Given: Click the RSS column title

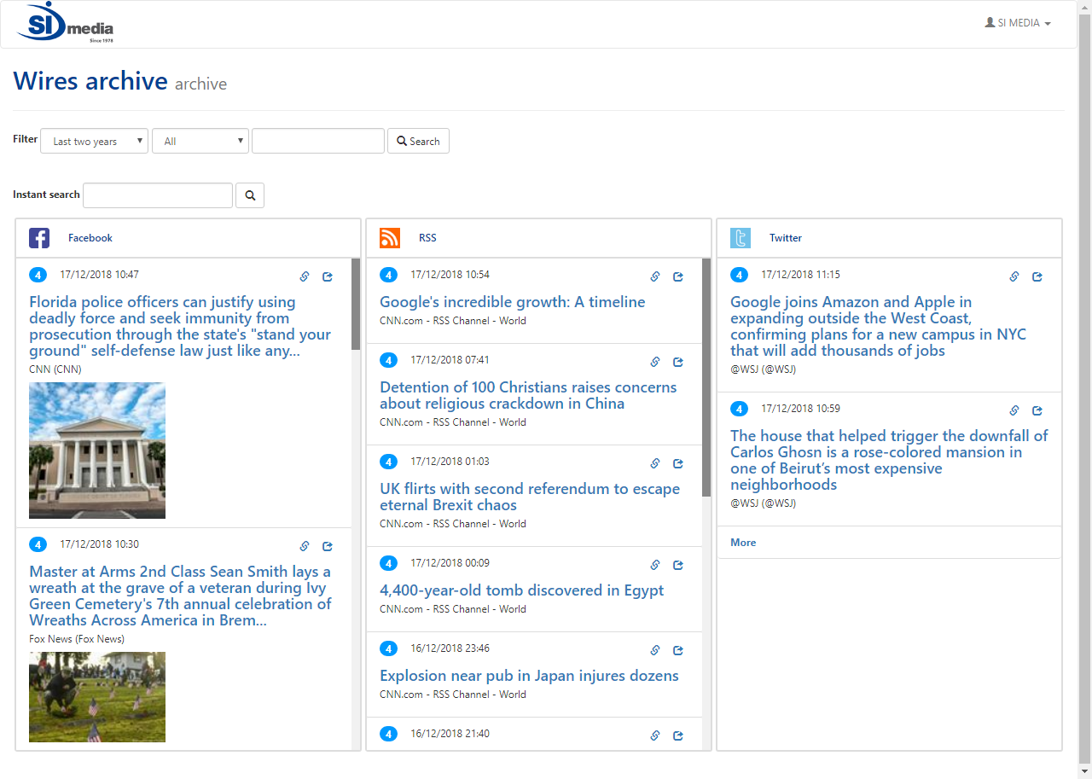Looking at the screenshot, I should point(427,238).
